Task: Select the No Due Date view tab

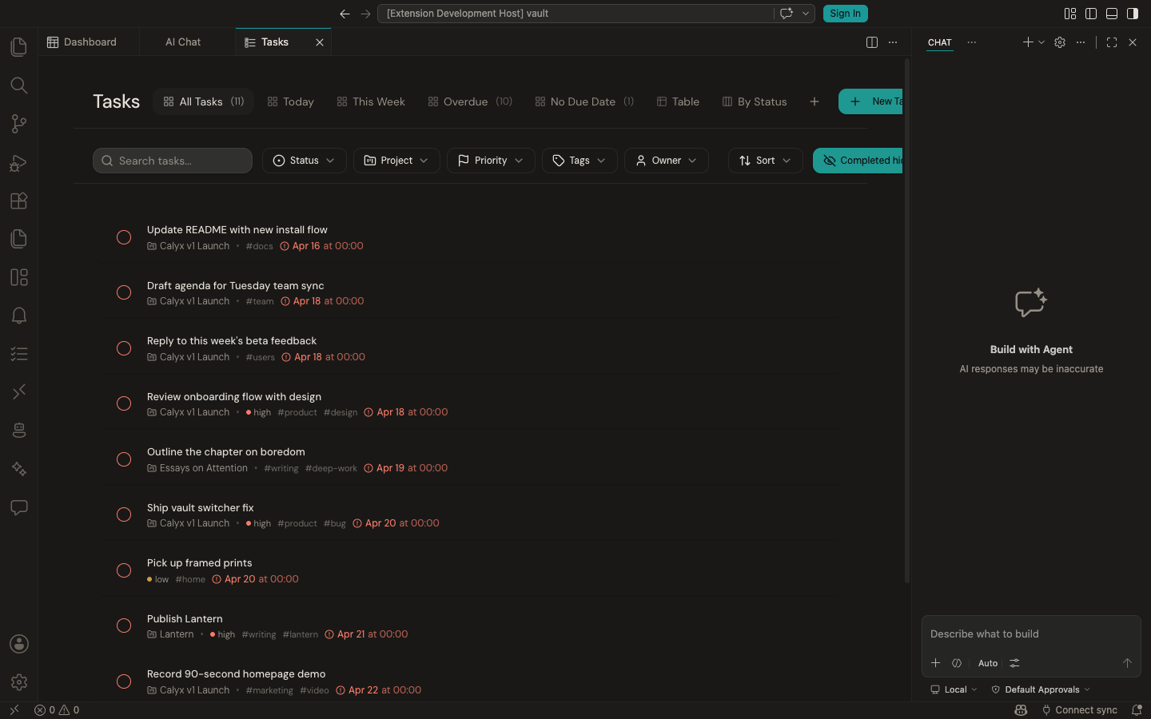Action: click(584, 101)
